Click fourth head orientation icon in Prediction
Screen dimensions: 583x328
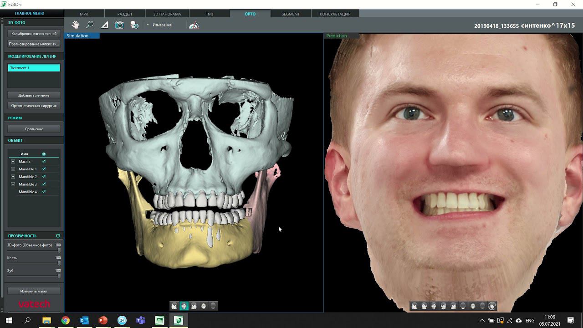pos(444,306)
